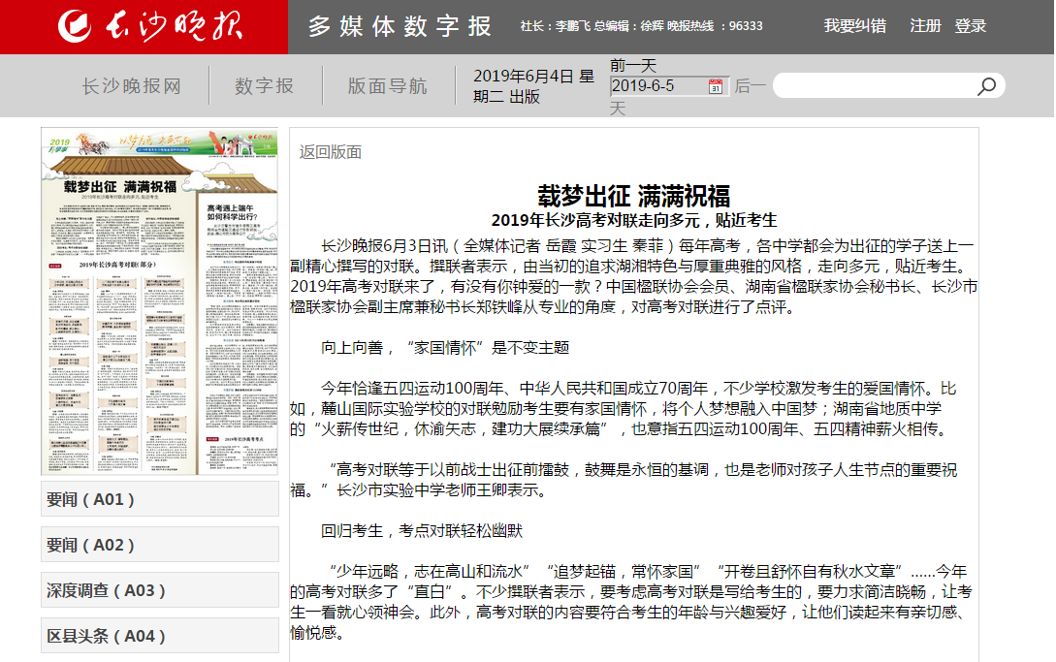Click the 登录 login link
The image size is (1056, 662).
click(x=970, y=26)
